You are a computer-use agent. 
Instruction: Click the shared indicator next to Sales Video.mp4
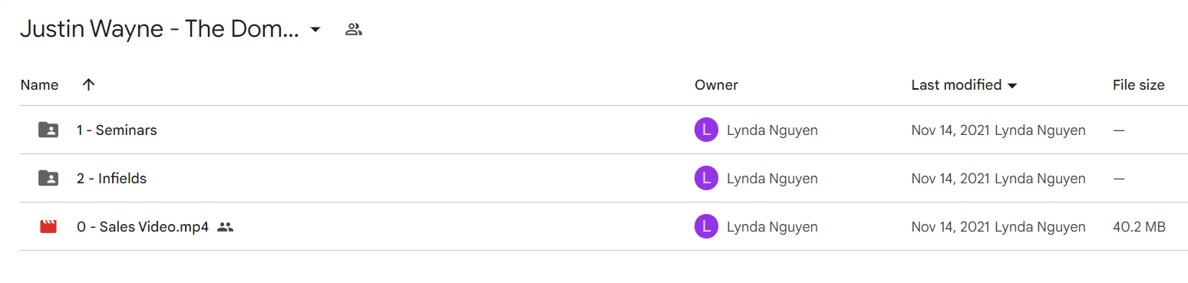pos(225,227)
